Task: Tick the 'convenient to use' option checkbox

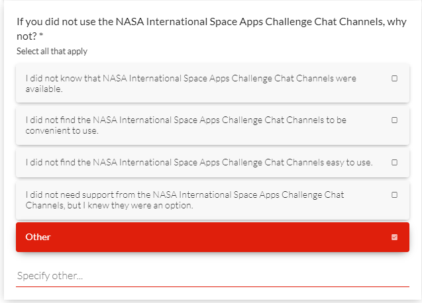Action: pos(394,120)
